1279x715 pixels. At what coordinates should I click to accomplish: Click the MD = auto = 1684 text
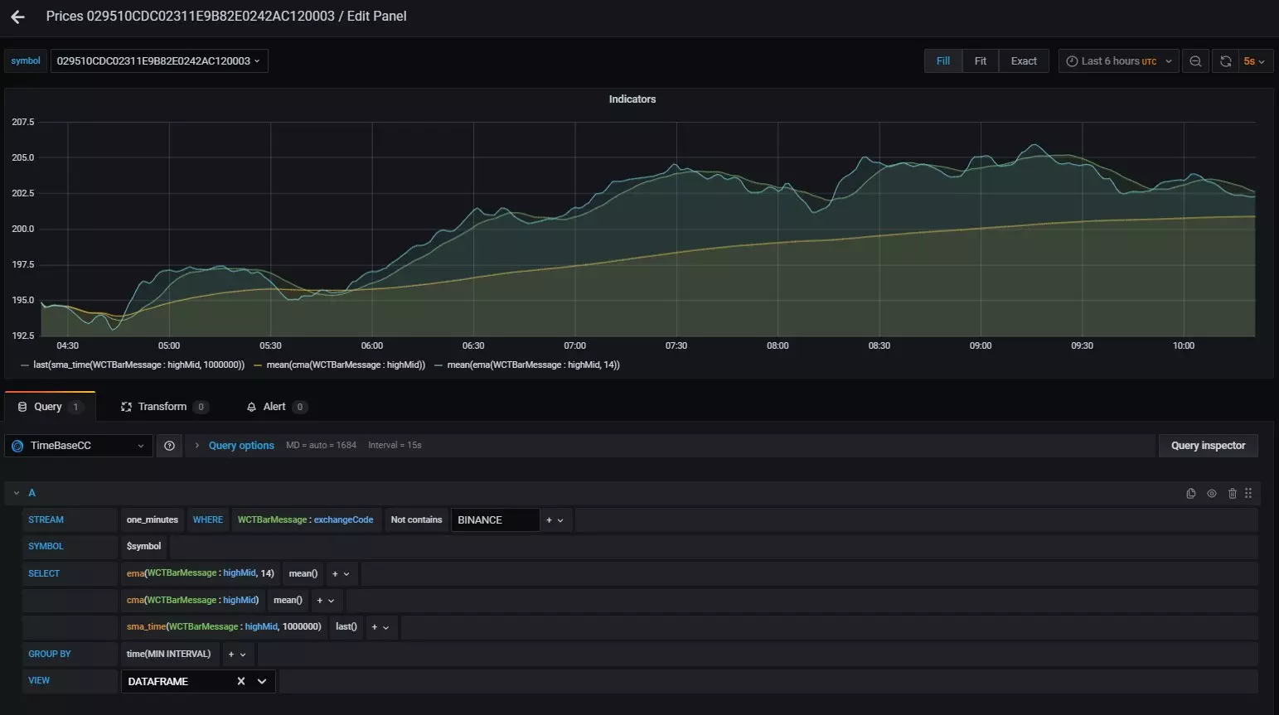coord(322,446)
